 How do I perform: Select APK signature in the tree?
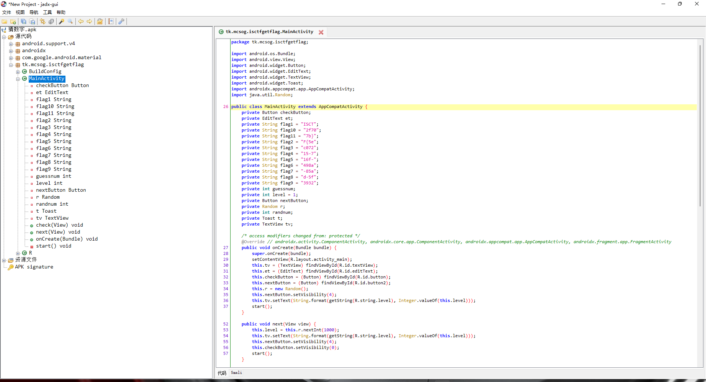pyautogui.click(x=34, y=267)
